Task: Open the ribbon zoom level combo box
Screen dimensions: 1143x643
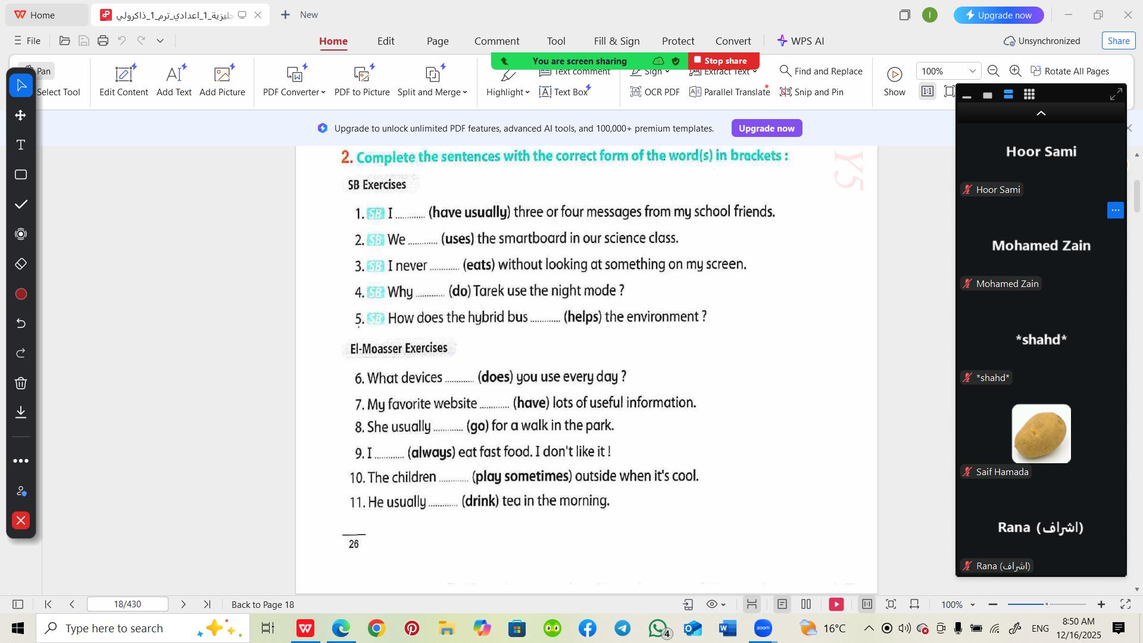Action: [x=948, y=71]
